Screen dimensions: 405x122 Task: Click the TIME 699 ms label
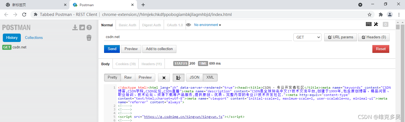coord(209,64)
